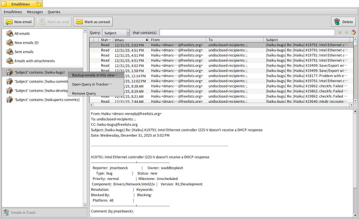Click the Delete trash can icon
359x219 pixels.
coord(337,22)
